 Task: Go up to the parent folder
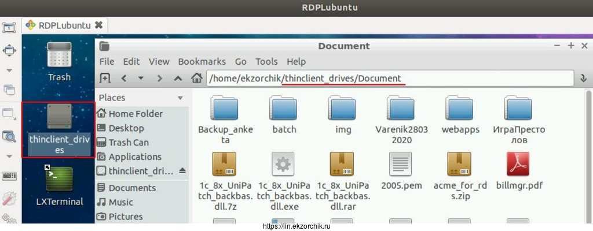(178, 78)
